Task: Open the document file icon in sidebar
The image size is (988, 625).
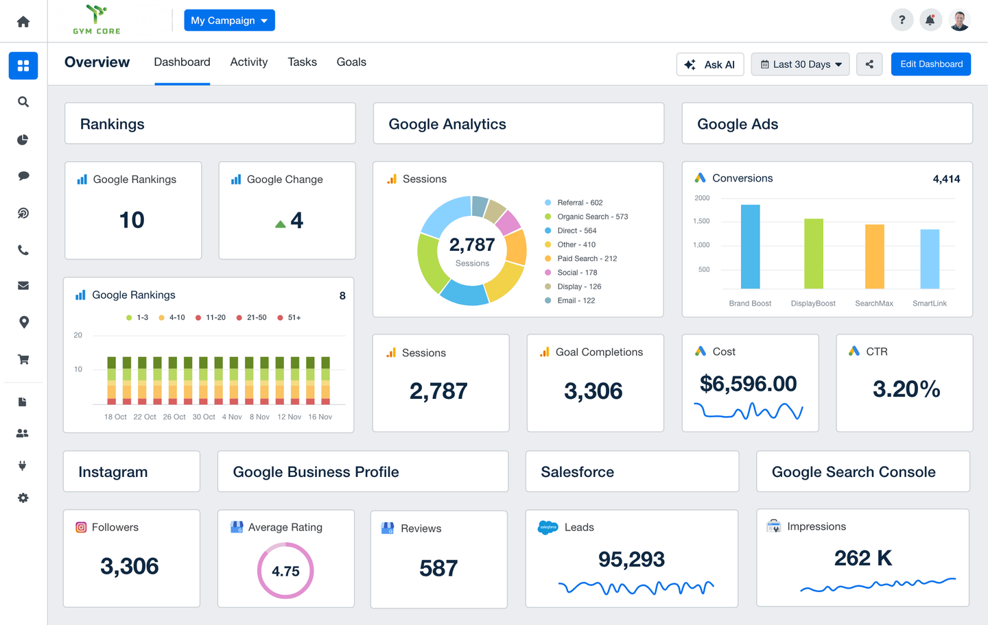Action: pyautogui.click(x=23, y=402)
